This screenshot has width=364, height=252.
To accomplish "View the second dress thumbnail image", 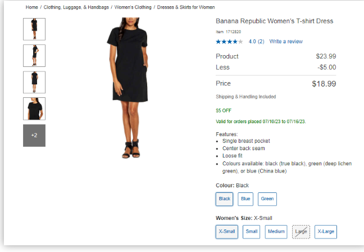I will point(34,56).
